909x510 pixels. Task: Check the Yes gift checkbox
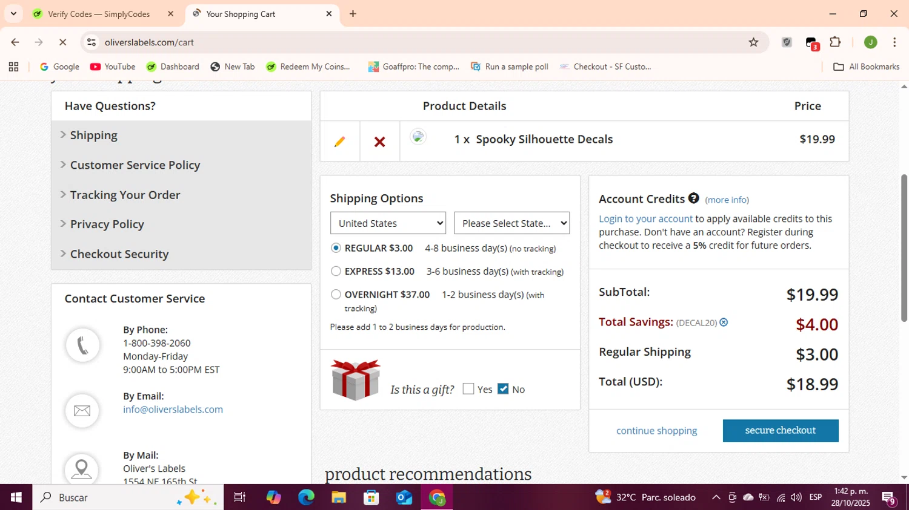(468, 388)
